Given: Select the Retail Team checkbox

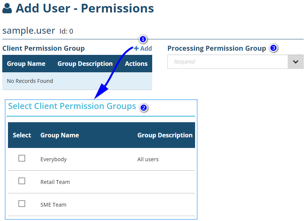Looking at the screenshot, I should [22, 181].
